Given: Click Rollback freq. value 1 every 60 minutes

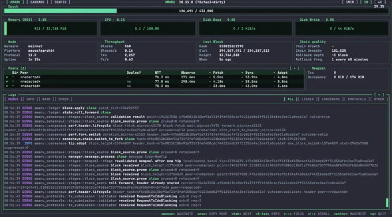Looking at the screenshot, I should [x=350, y=59].
